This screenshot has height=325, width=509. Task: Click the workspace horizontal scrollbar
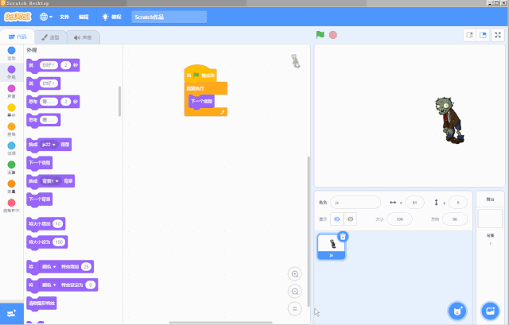coord(221,323)
